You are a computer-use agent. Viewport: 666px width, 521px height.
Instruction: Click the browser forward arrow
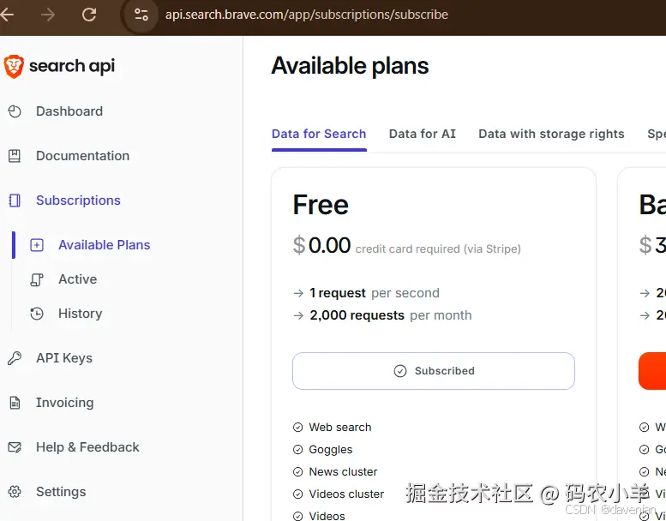click(48, 15)
